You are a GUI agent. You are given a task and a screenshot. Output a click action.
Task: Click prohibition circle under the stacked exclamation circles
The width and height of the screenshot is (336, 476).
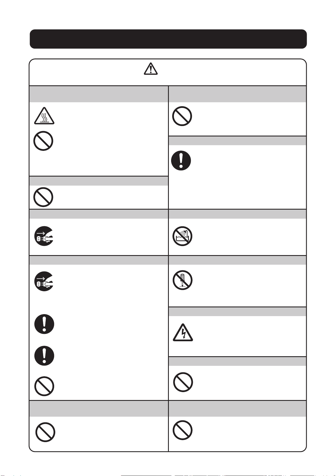(x=44, y=386)
